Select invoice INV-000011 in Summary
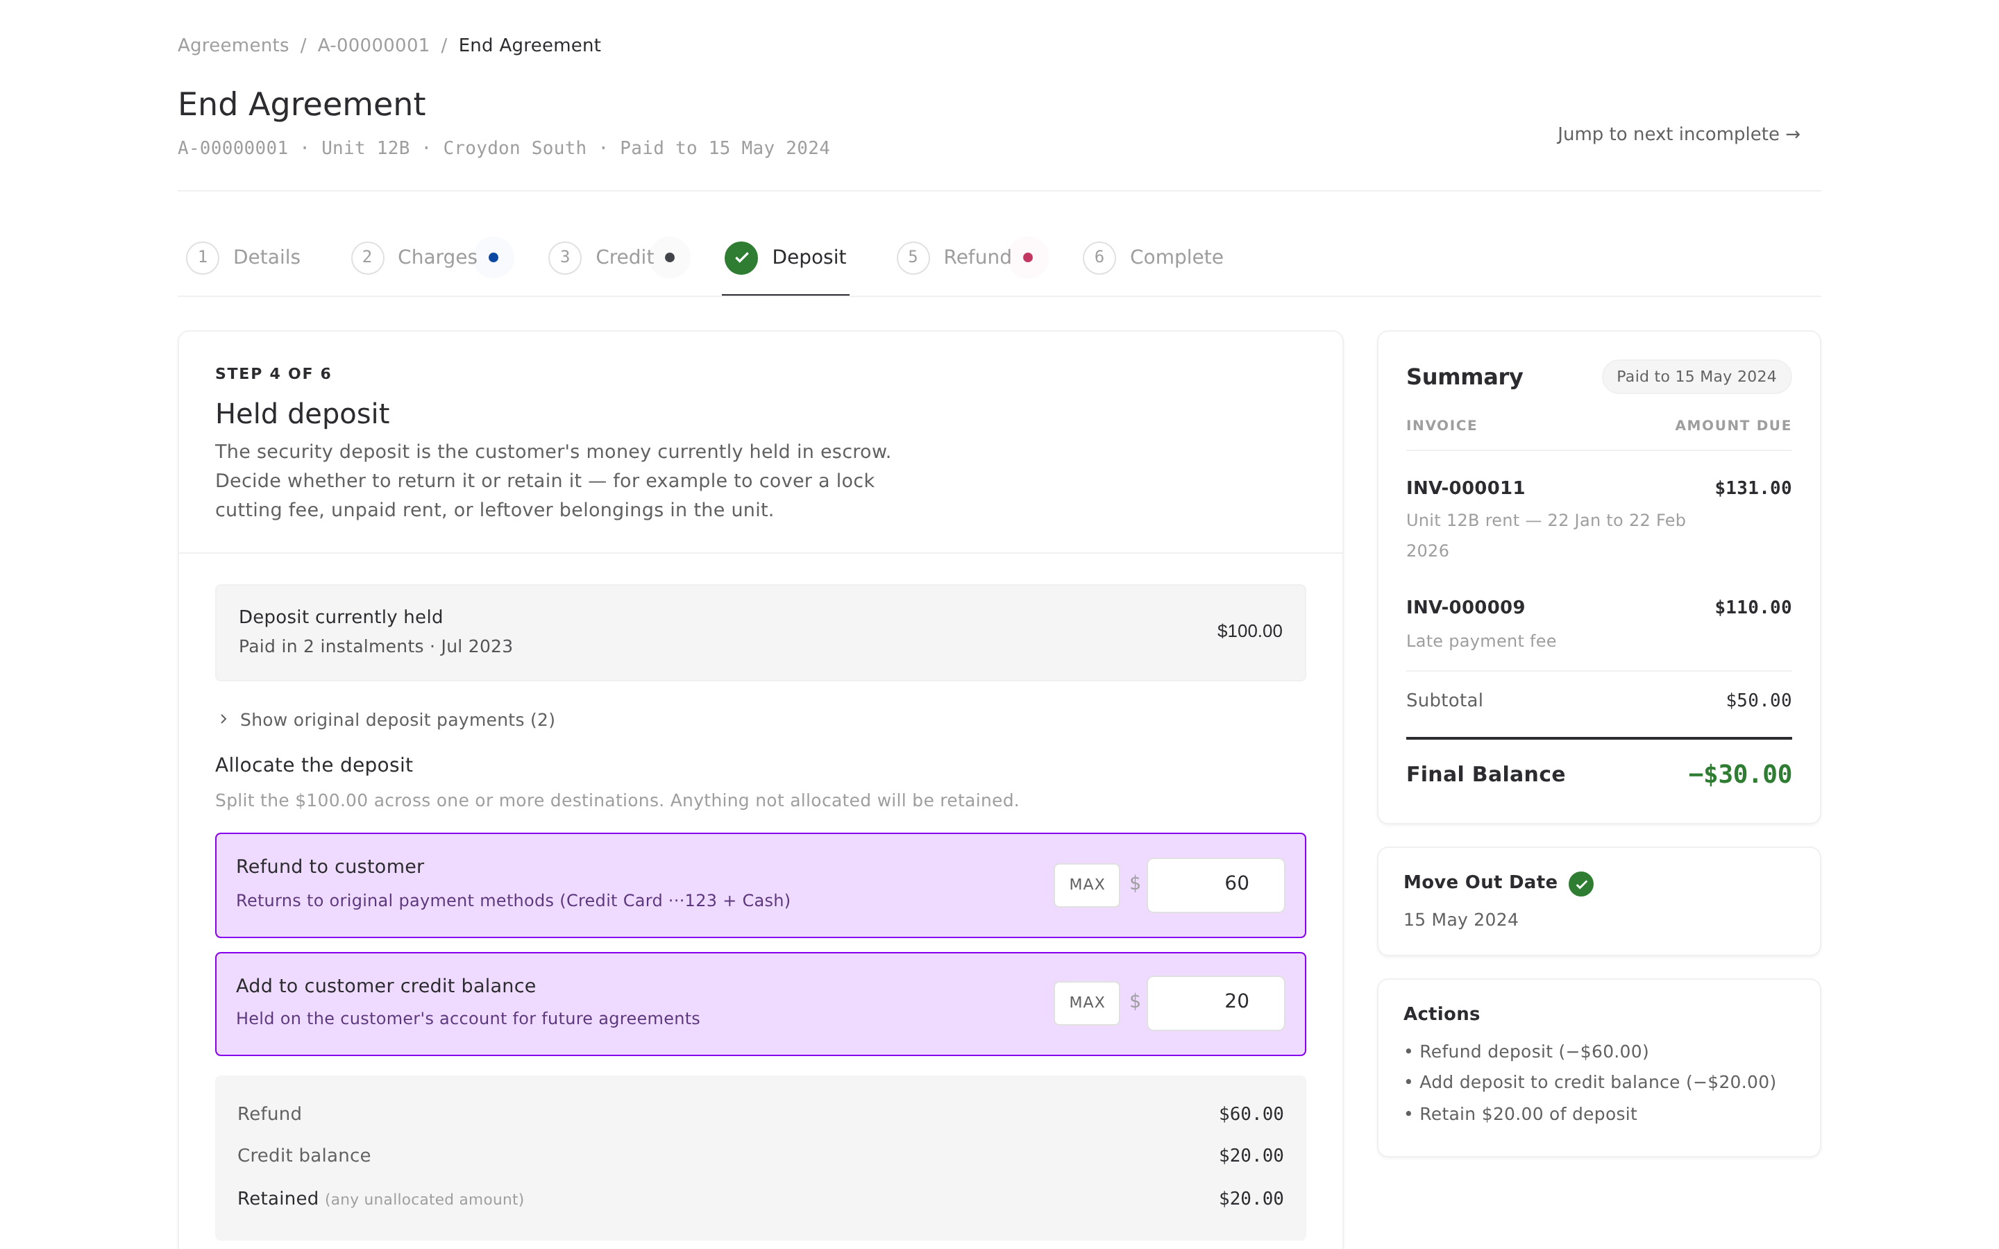 click(1465, 488)
